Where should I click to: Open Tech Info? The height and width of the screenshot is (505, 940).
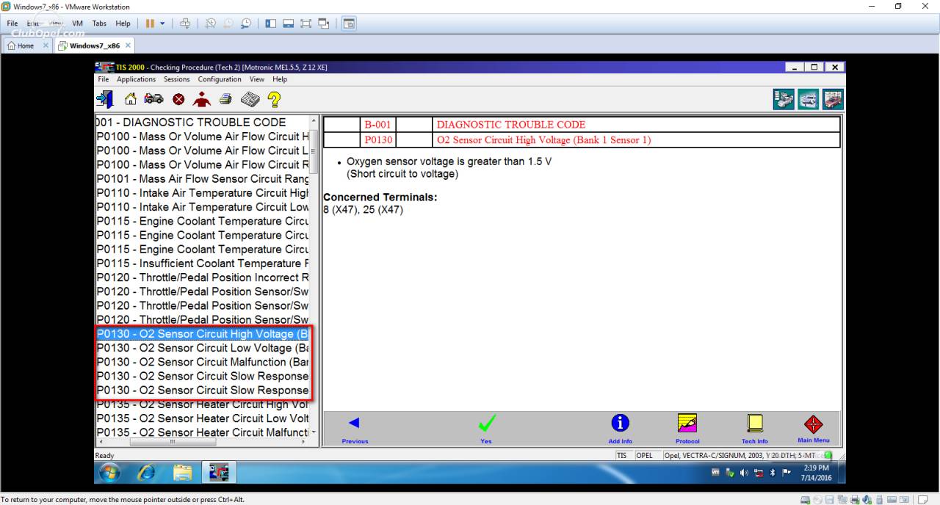point(755,429)
